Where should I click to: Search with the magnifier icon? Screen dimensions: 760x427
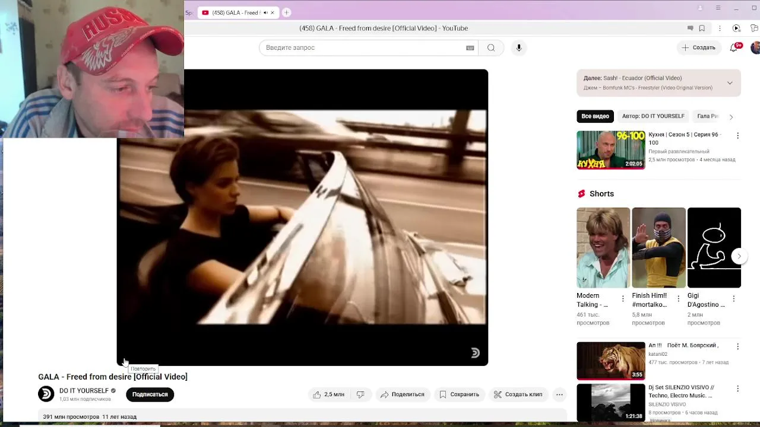491,47
